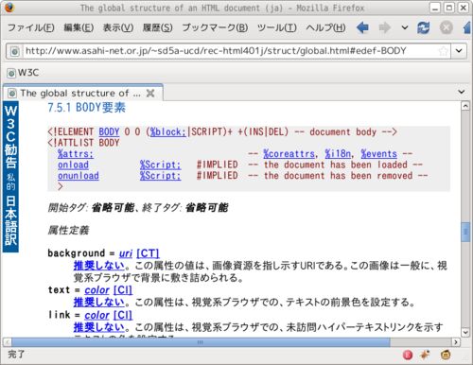Follow the %i18n link
The width and height of the screenshot is (473, 365).
pyautogui.click(x=338, y=154)
